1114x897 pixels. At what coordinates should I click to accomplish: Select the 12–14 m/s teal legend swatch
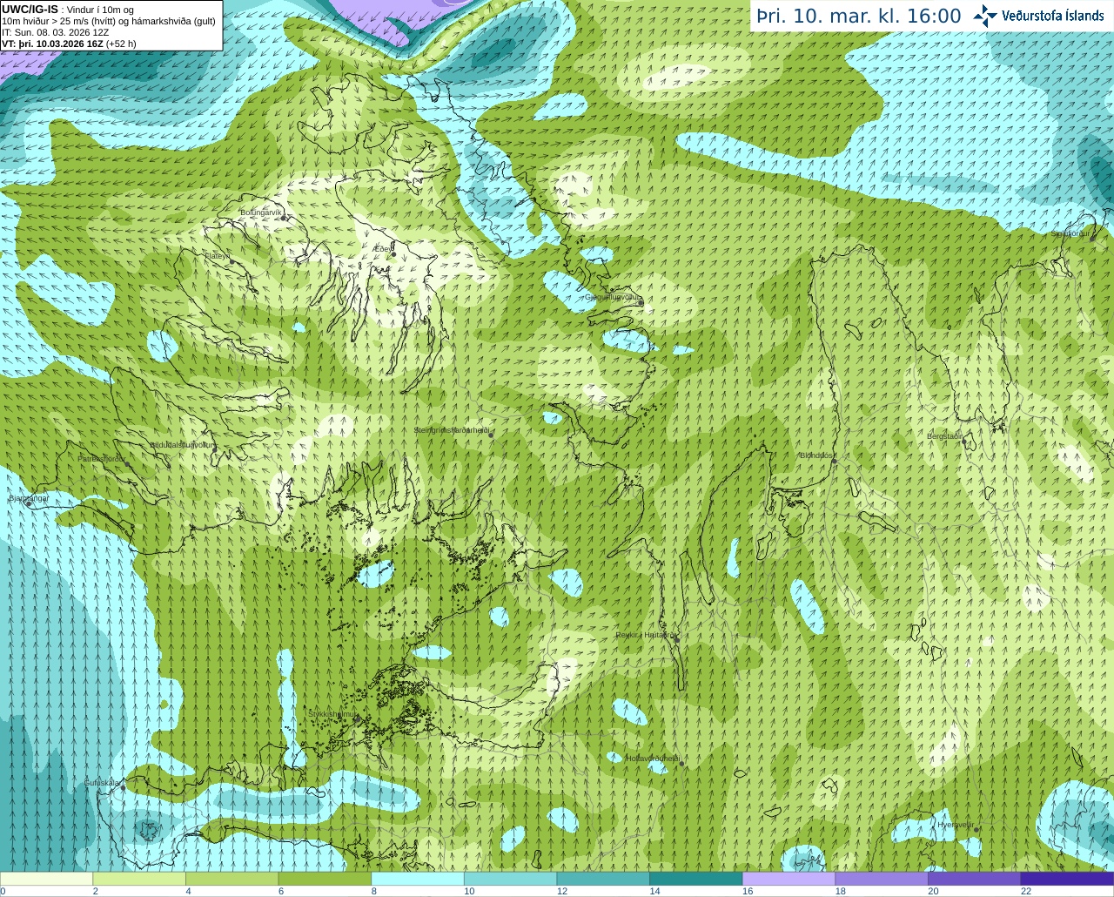[x=603, y=878]
